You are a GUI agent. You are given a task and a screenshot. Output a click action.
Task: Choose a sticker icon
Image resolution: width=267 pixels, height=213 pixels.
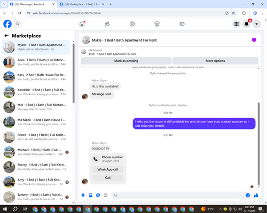point(98,195)
